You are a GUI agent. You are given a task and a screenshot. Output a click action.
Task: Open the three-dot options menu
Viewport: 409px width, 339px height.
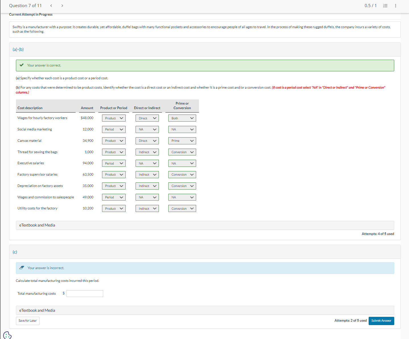click(396, 6)
